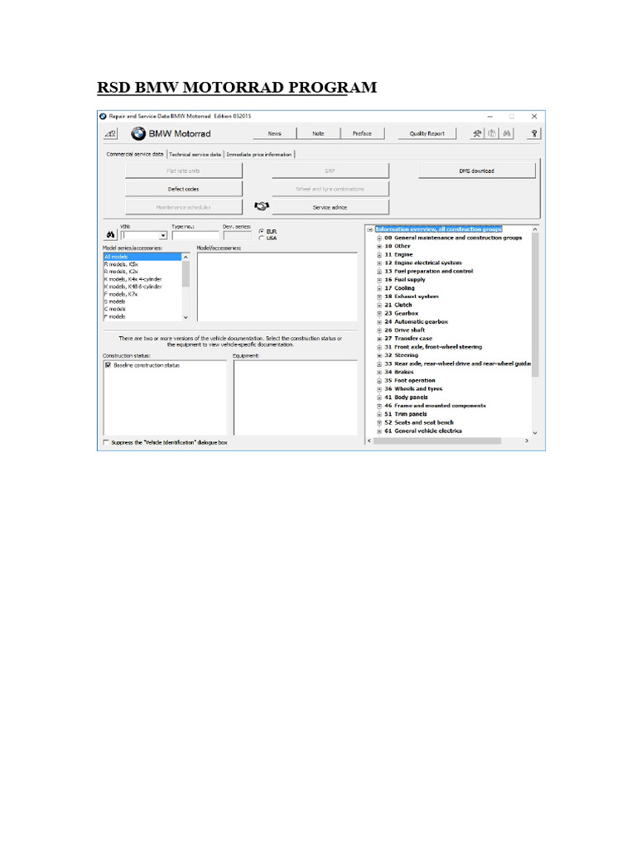Expand the 11 Engine tree node
Viewport: 636px width, 848px height.
click(x=379, y=255)
